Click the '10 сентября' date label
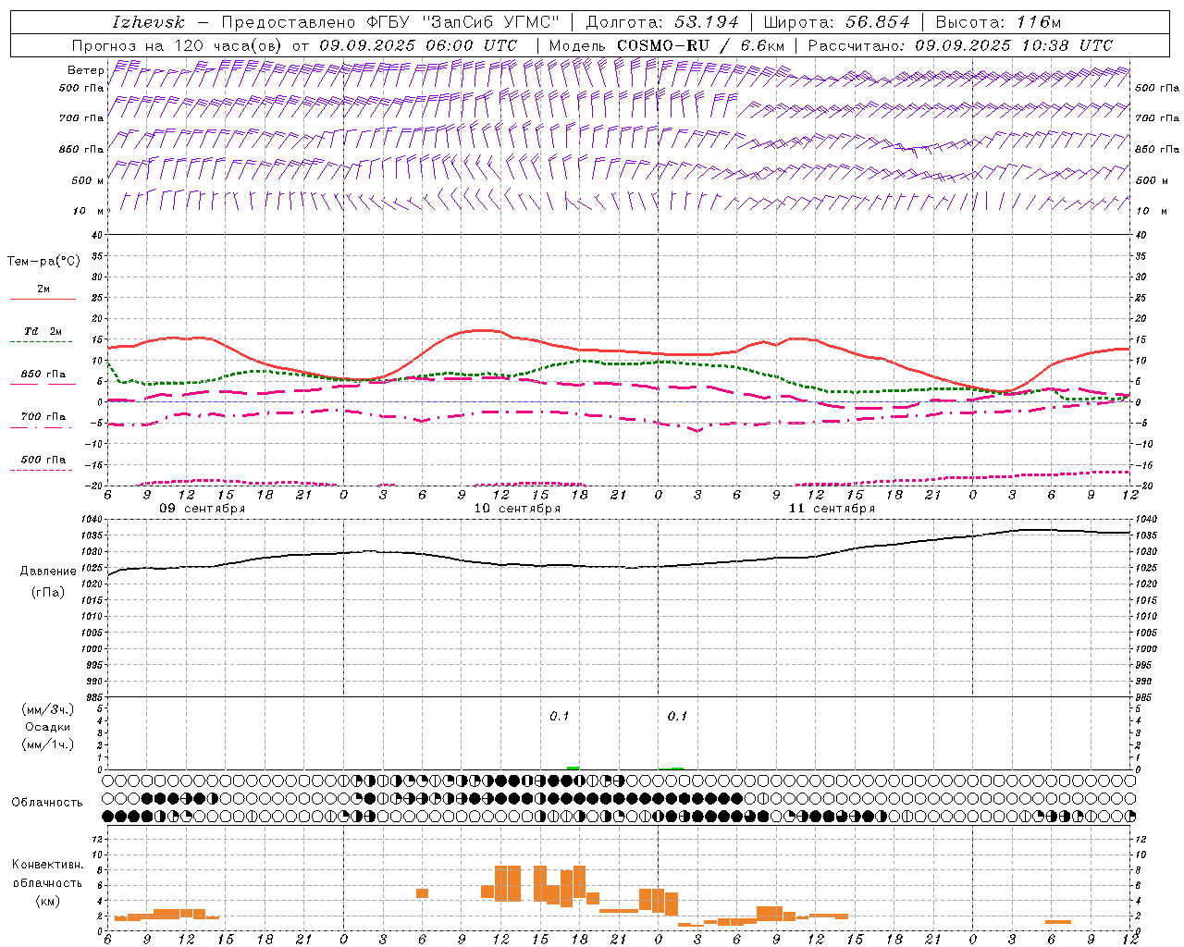 tap(517, 509)
